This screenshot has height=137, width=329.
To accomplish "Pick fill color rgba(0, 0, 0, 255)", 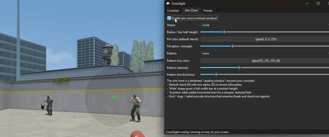I will (265, 39).
